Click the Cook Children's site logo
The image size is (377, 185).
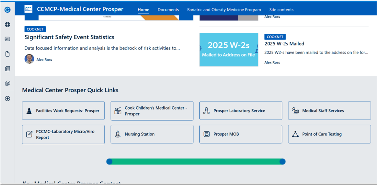[x=29, y=9]
